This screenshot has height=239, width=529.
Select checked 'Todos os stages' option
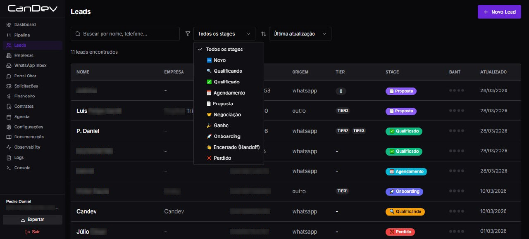(x=224, y=49)
